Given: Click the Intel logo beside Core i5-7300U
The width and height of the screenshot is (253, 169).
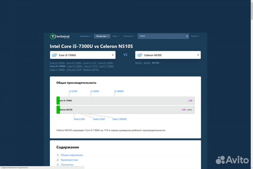Looking at the screenshot, I should point(54,55).
